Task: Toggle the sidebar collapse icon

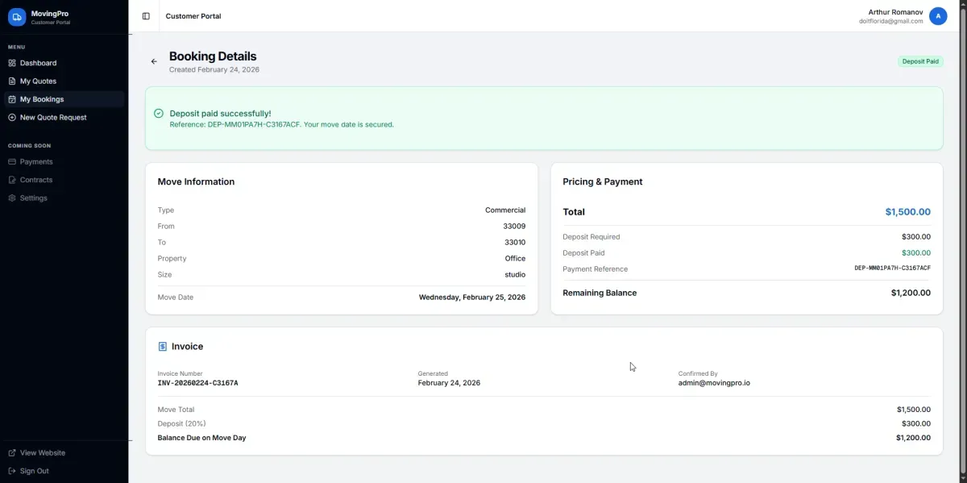Action: coord(146,16)
